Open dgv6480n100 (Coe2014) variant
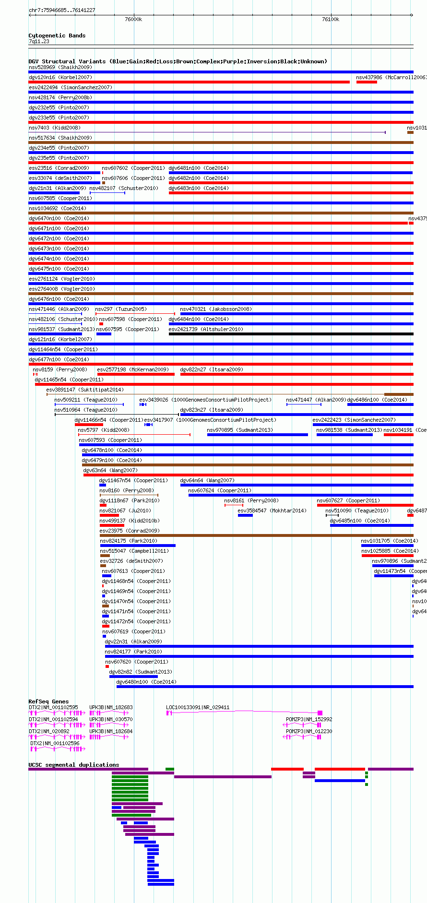The image size is (427, 903). tap(146, 682)
